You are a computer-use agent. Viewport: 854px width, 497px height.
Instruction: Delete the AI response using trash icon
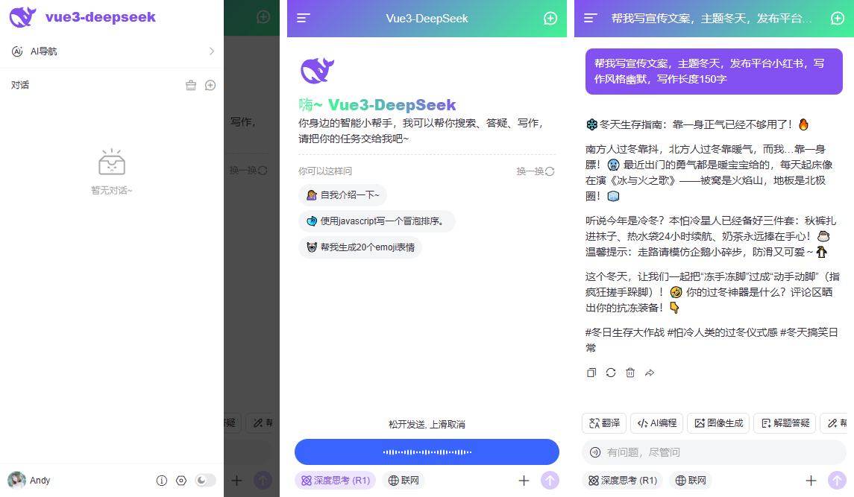629,372
